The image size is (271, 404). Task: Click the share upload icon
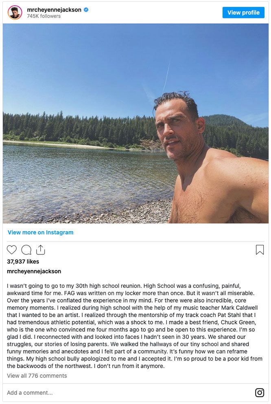click(41, 249)
